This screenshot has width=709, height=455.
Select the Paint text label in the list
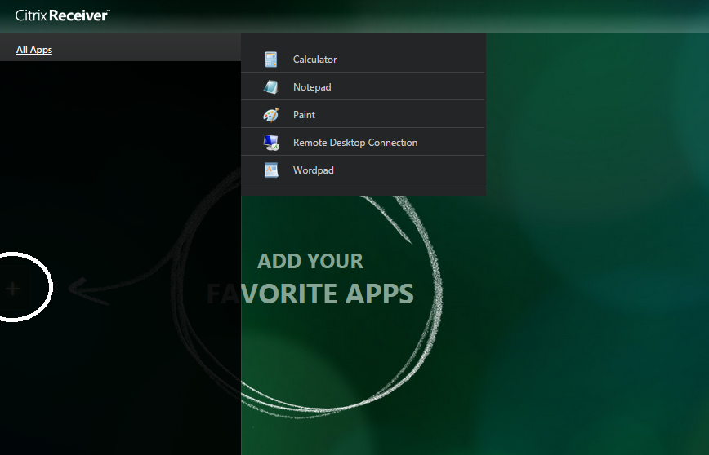tap(304, 115)
